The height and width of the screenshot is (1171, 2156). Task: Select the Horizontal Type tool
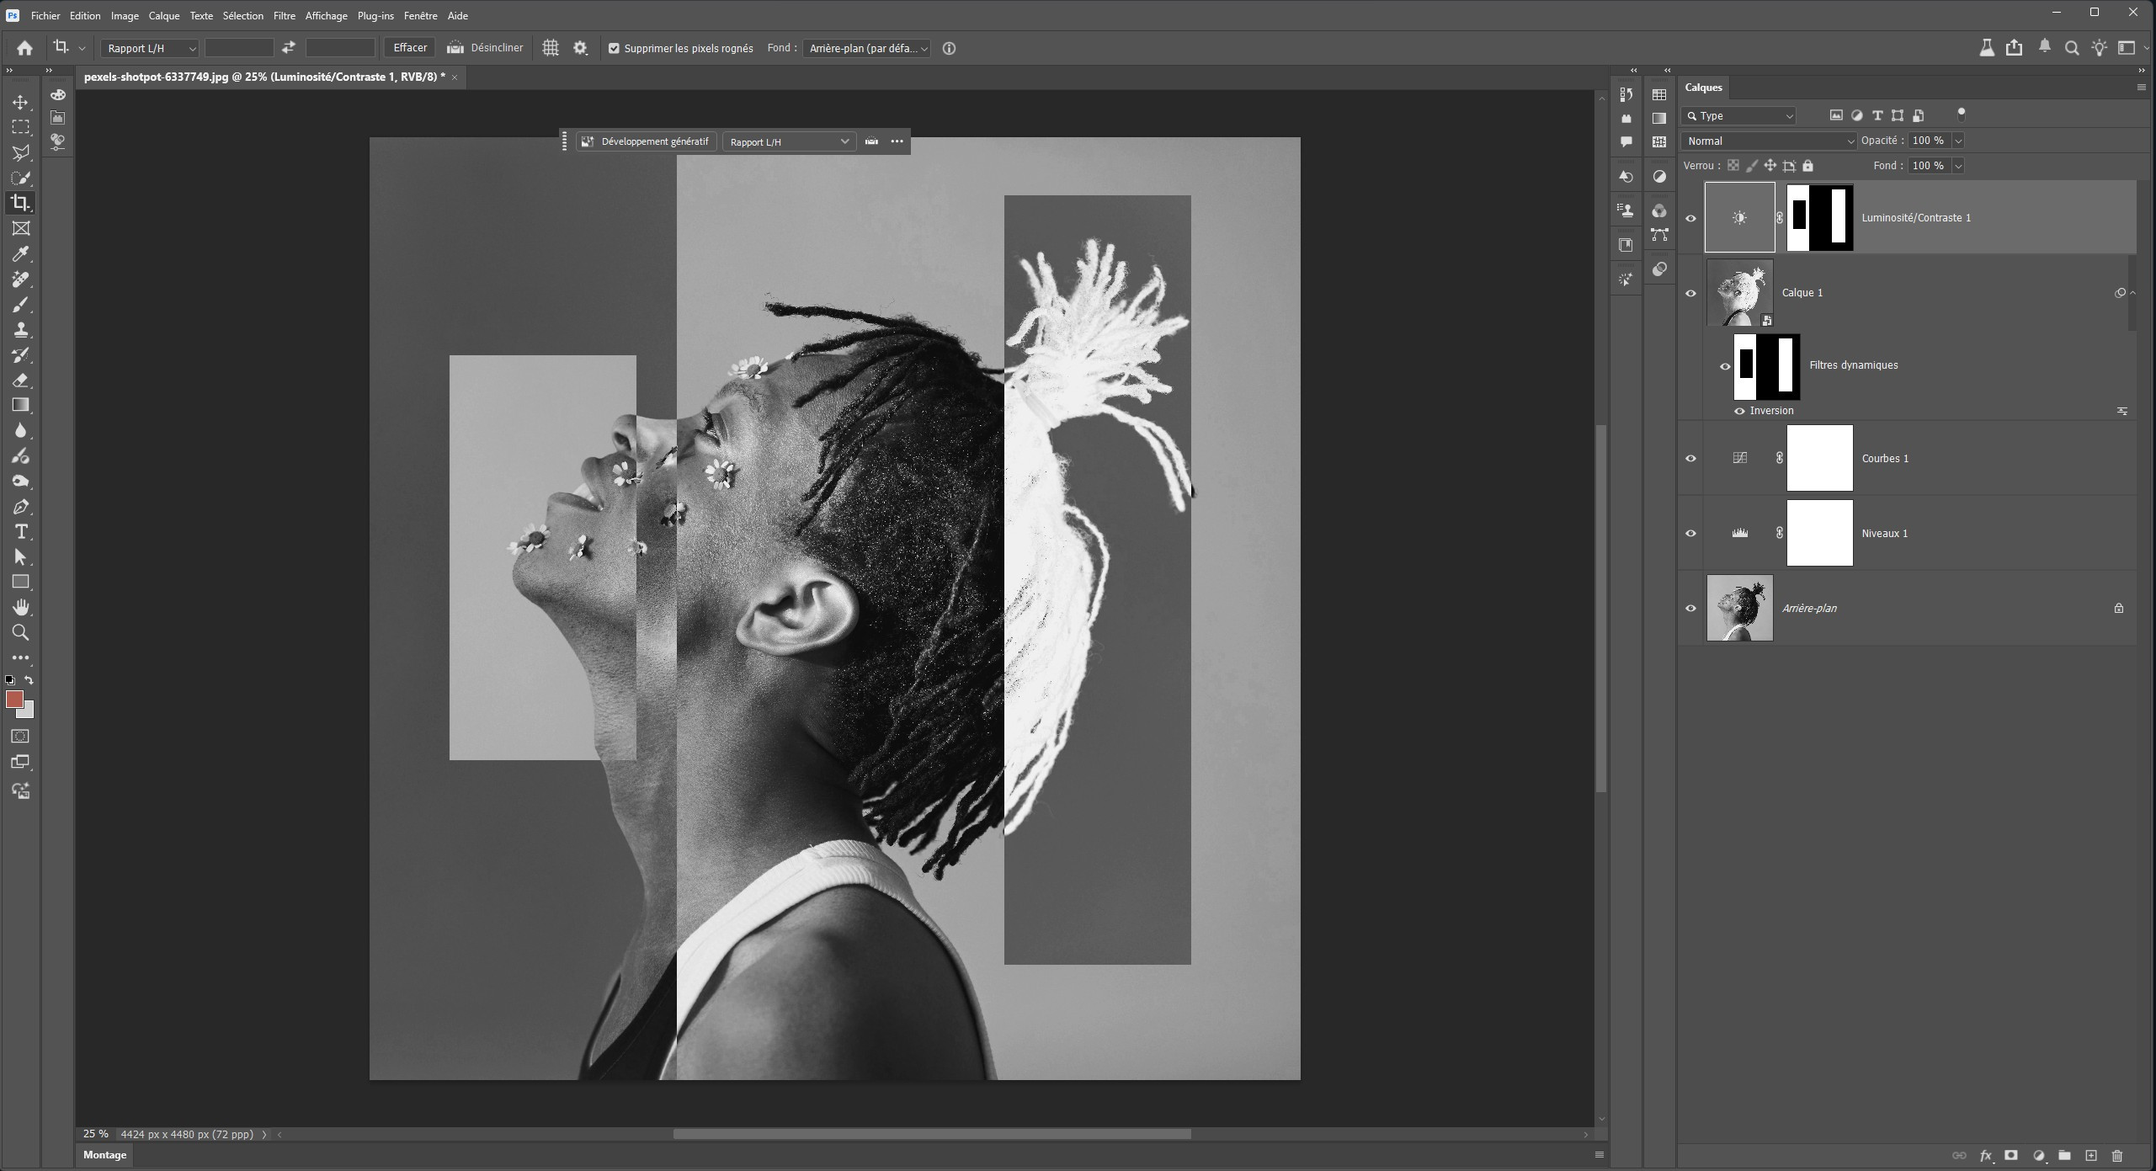point(20,531)
